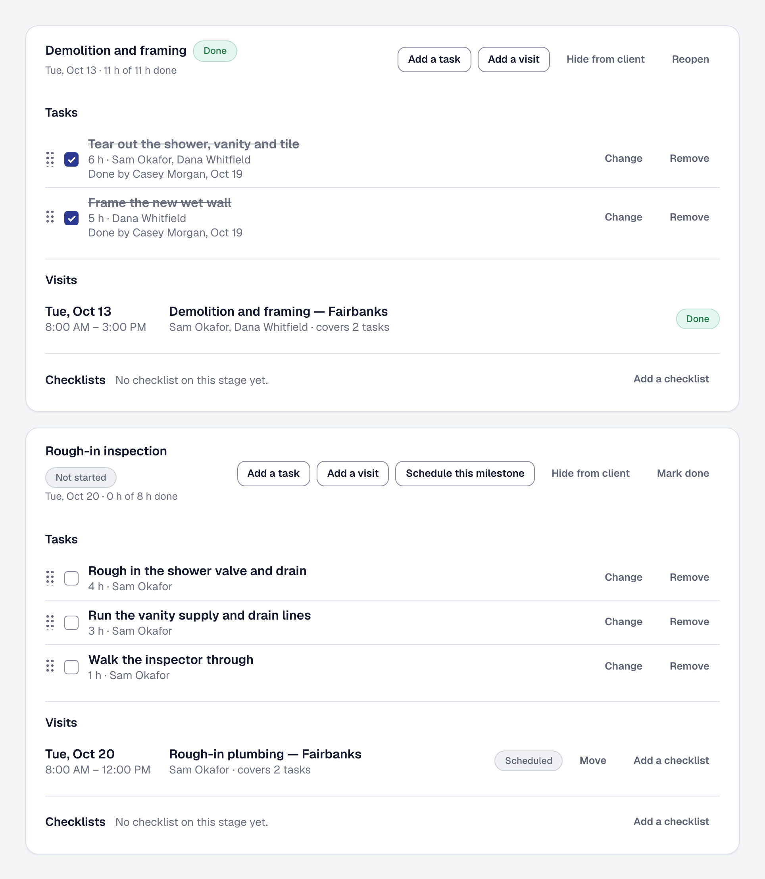Click the Demolition and framing heading
The width and height of the screenshot is (765, 879).
click(x=116, y=50)
